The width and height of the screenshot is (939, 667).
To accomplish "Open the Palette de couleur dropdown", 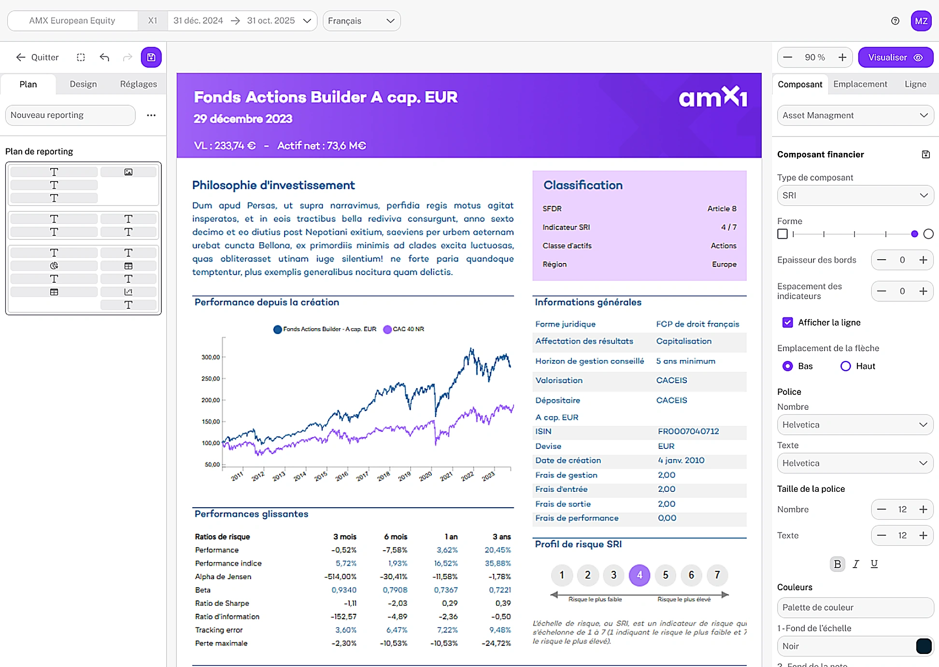I will [855, 608].
